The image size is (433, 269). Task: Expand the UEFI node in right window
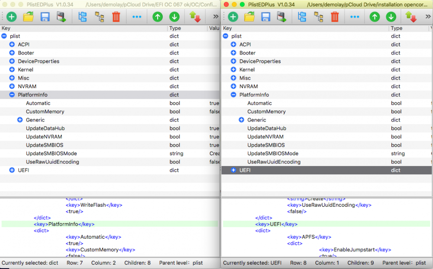pyautogui.click(x=233, y=170)
